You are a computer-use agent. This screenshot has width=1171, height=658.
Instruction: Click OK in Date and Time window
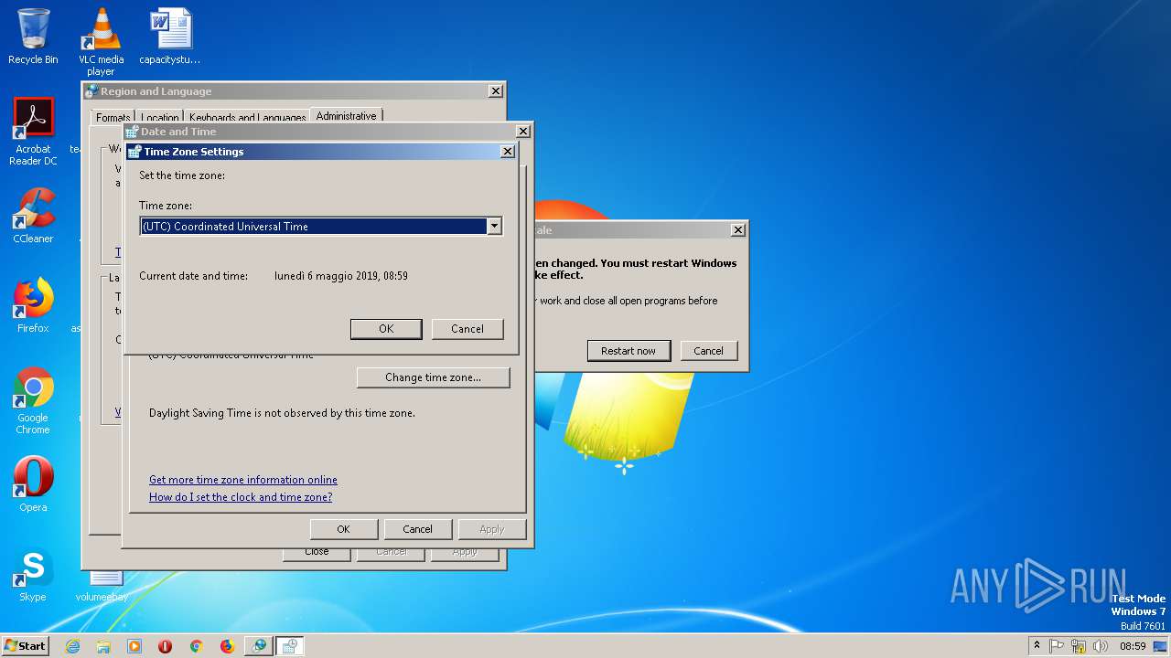tap(343, 529)
